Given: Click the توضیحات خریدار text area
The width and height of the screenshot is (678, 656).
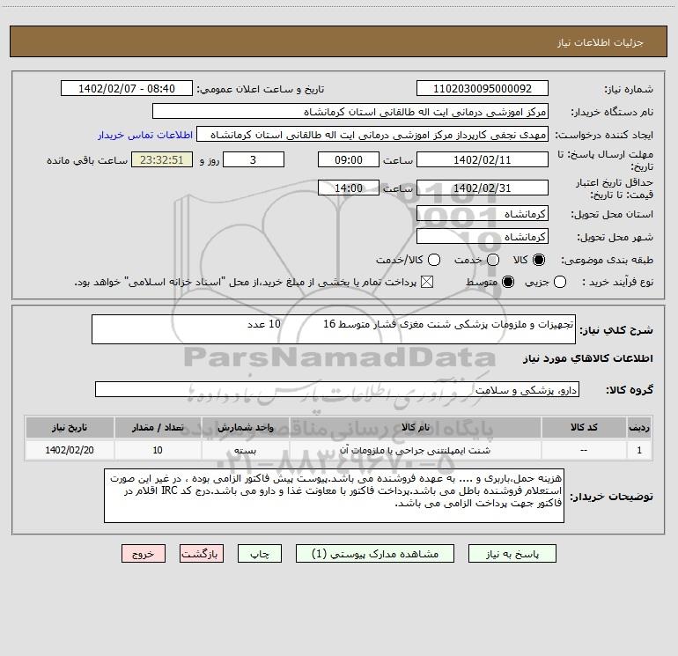Looking at the screenshot, I should (x=334, y=496).
